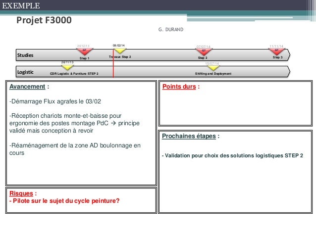Select the red Step 2 milestone triangle
The height and width of the screenshot is (237, 316).
click(x=204, y=51)
